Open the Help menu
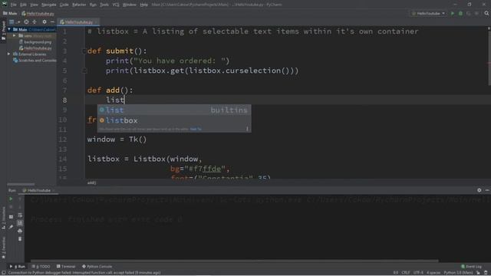 pyautogui.click(x=143, y=5)
